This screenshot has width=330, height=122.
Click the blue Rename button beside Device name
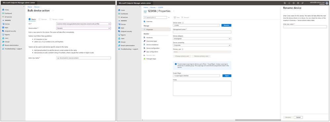coord(226,25)
